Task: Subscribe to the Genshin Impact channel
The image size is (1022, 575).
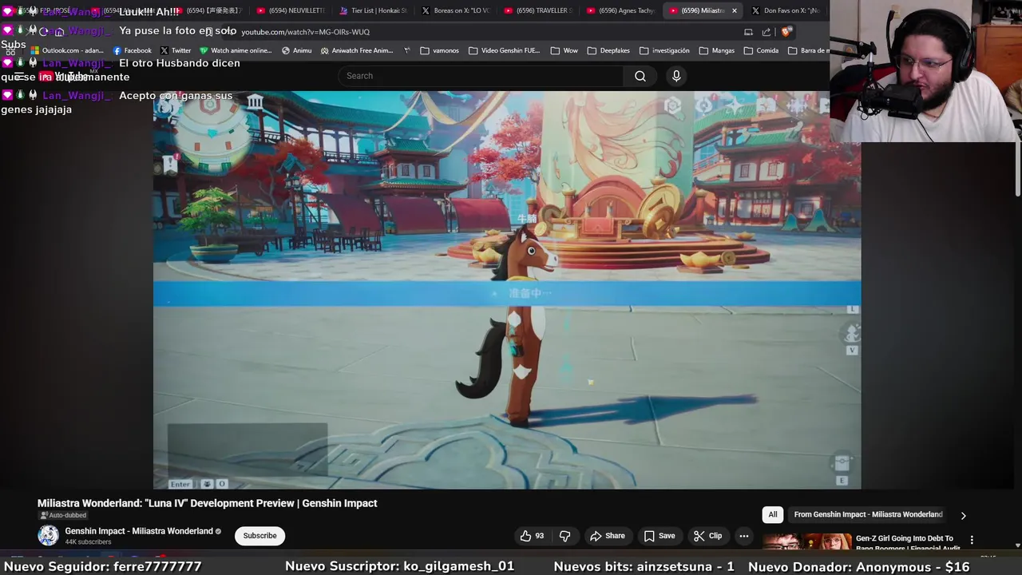Action: tap(259, 536)
